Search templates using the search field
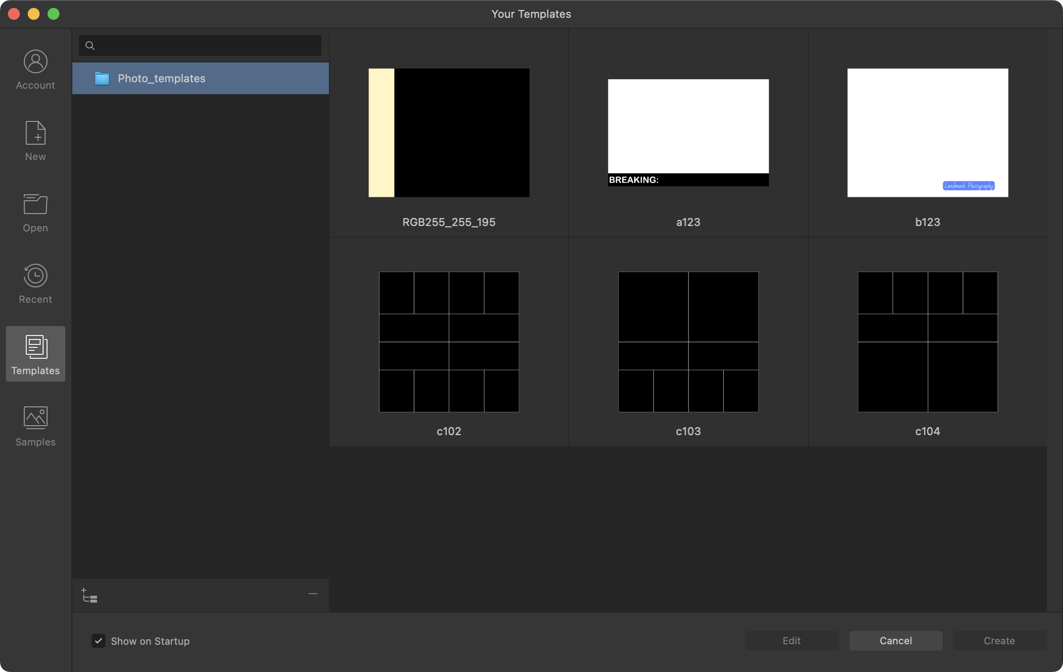Viewport: 1063px width, 672px height. pyautogui.click(x=201, y=46)
